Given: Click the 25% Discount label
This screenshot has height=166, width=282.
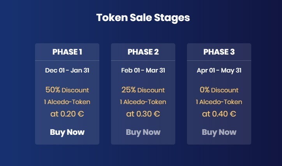Looking at the screenshot, I should 143,90.
